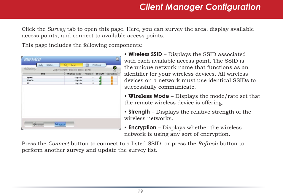Viewport: 283px width, 196px height.
Task: Select the Ignite! network row
Action: pyautogui.click(x=70, y=77)
